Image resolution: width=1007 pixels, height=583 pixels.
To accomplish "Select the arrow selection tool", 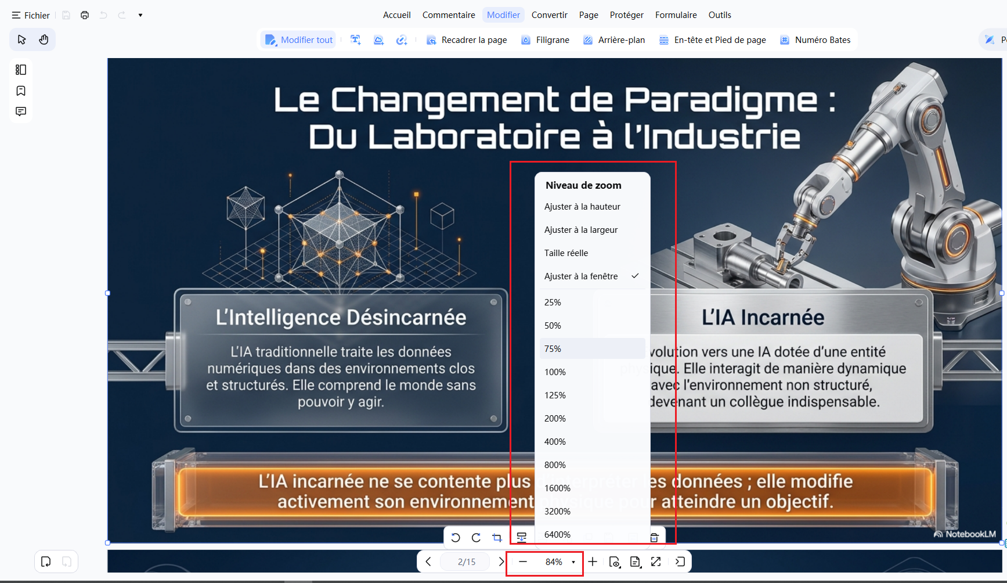I will pos(22,39).
